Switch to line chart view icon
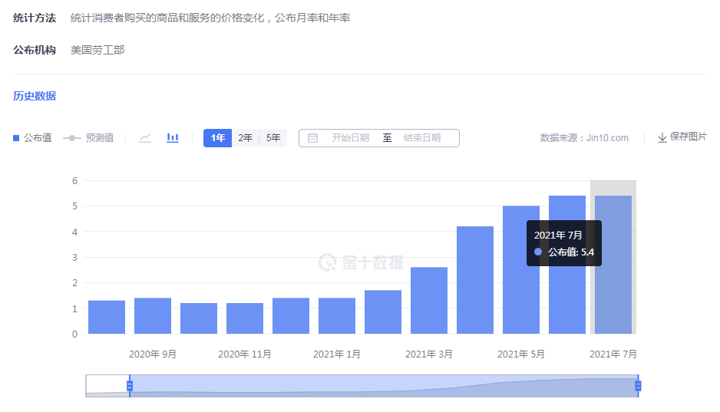The image size is (720, 412). (x=145, y=137)
